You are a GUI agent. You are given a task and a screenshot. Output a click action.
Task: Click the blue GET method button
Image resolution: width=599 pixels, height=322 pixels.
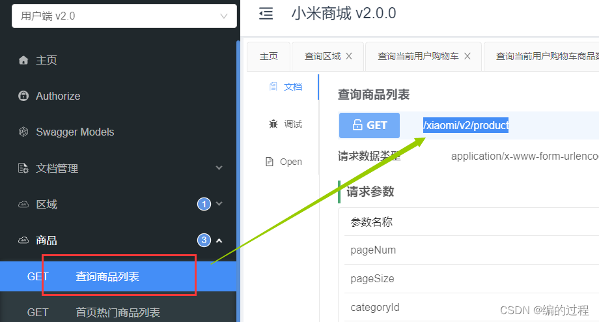(x=369, y=125)
